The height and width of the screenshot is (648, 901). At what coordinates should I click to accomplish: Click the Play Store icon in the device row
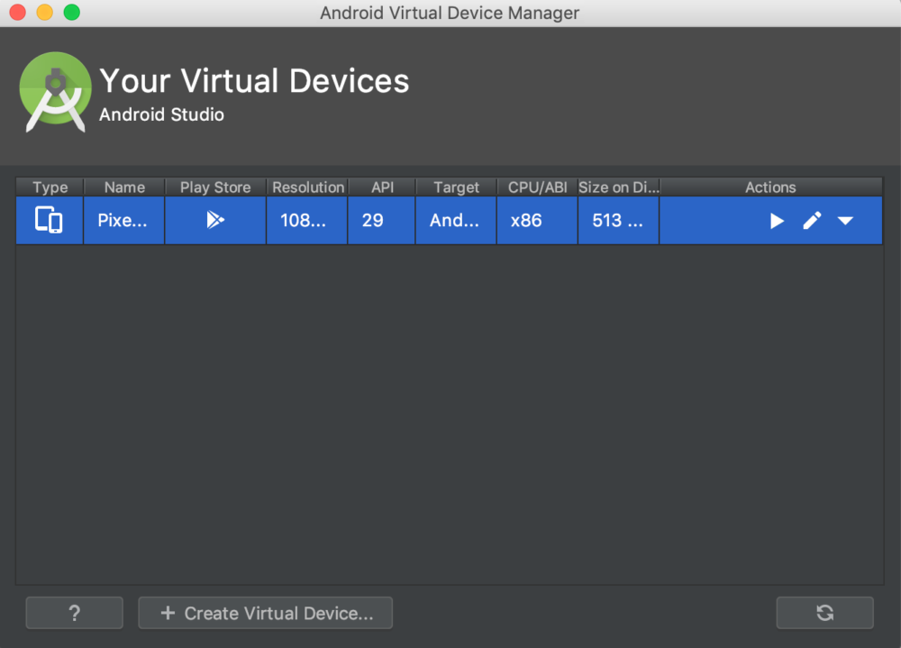[215, 220]
